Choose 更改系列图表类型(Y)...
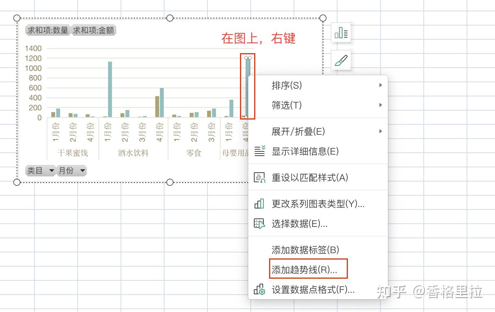The height and width of the screenshot is (312, 495). [x=318, y=204]
